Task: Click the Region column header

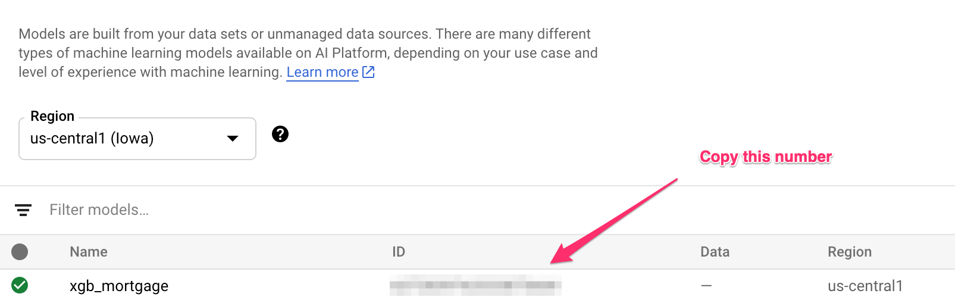Action: coord(849,252)
